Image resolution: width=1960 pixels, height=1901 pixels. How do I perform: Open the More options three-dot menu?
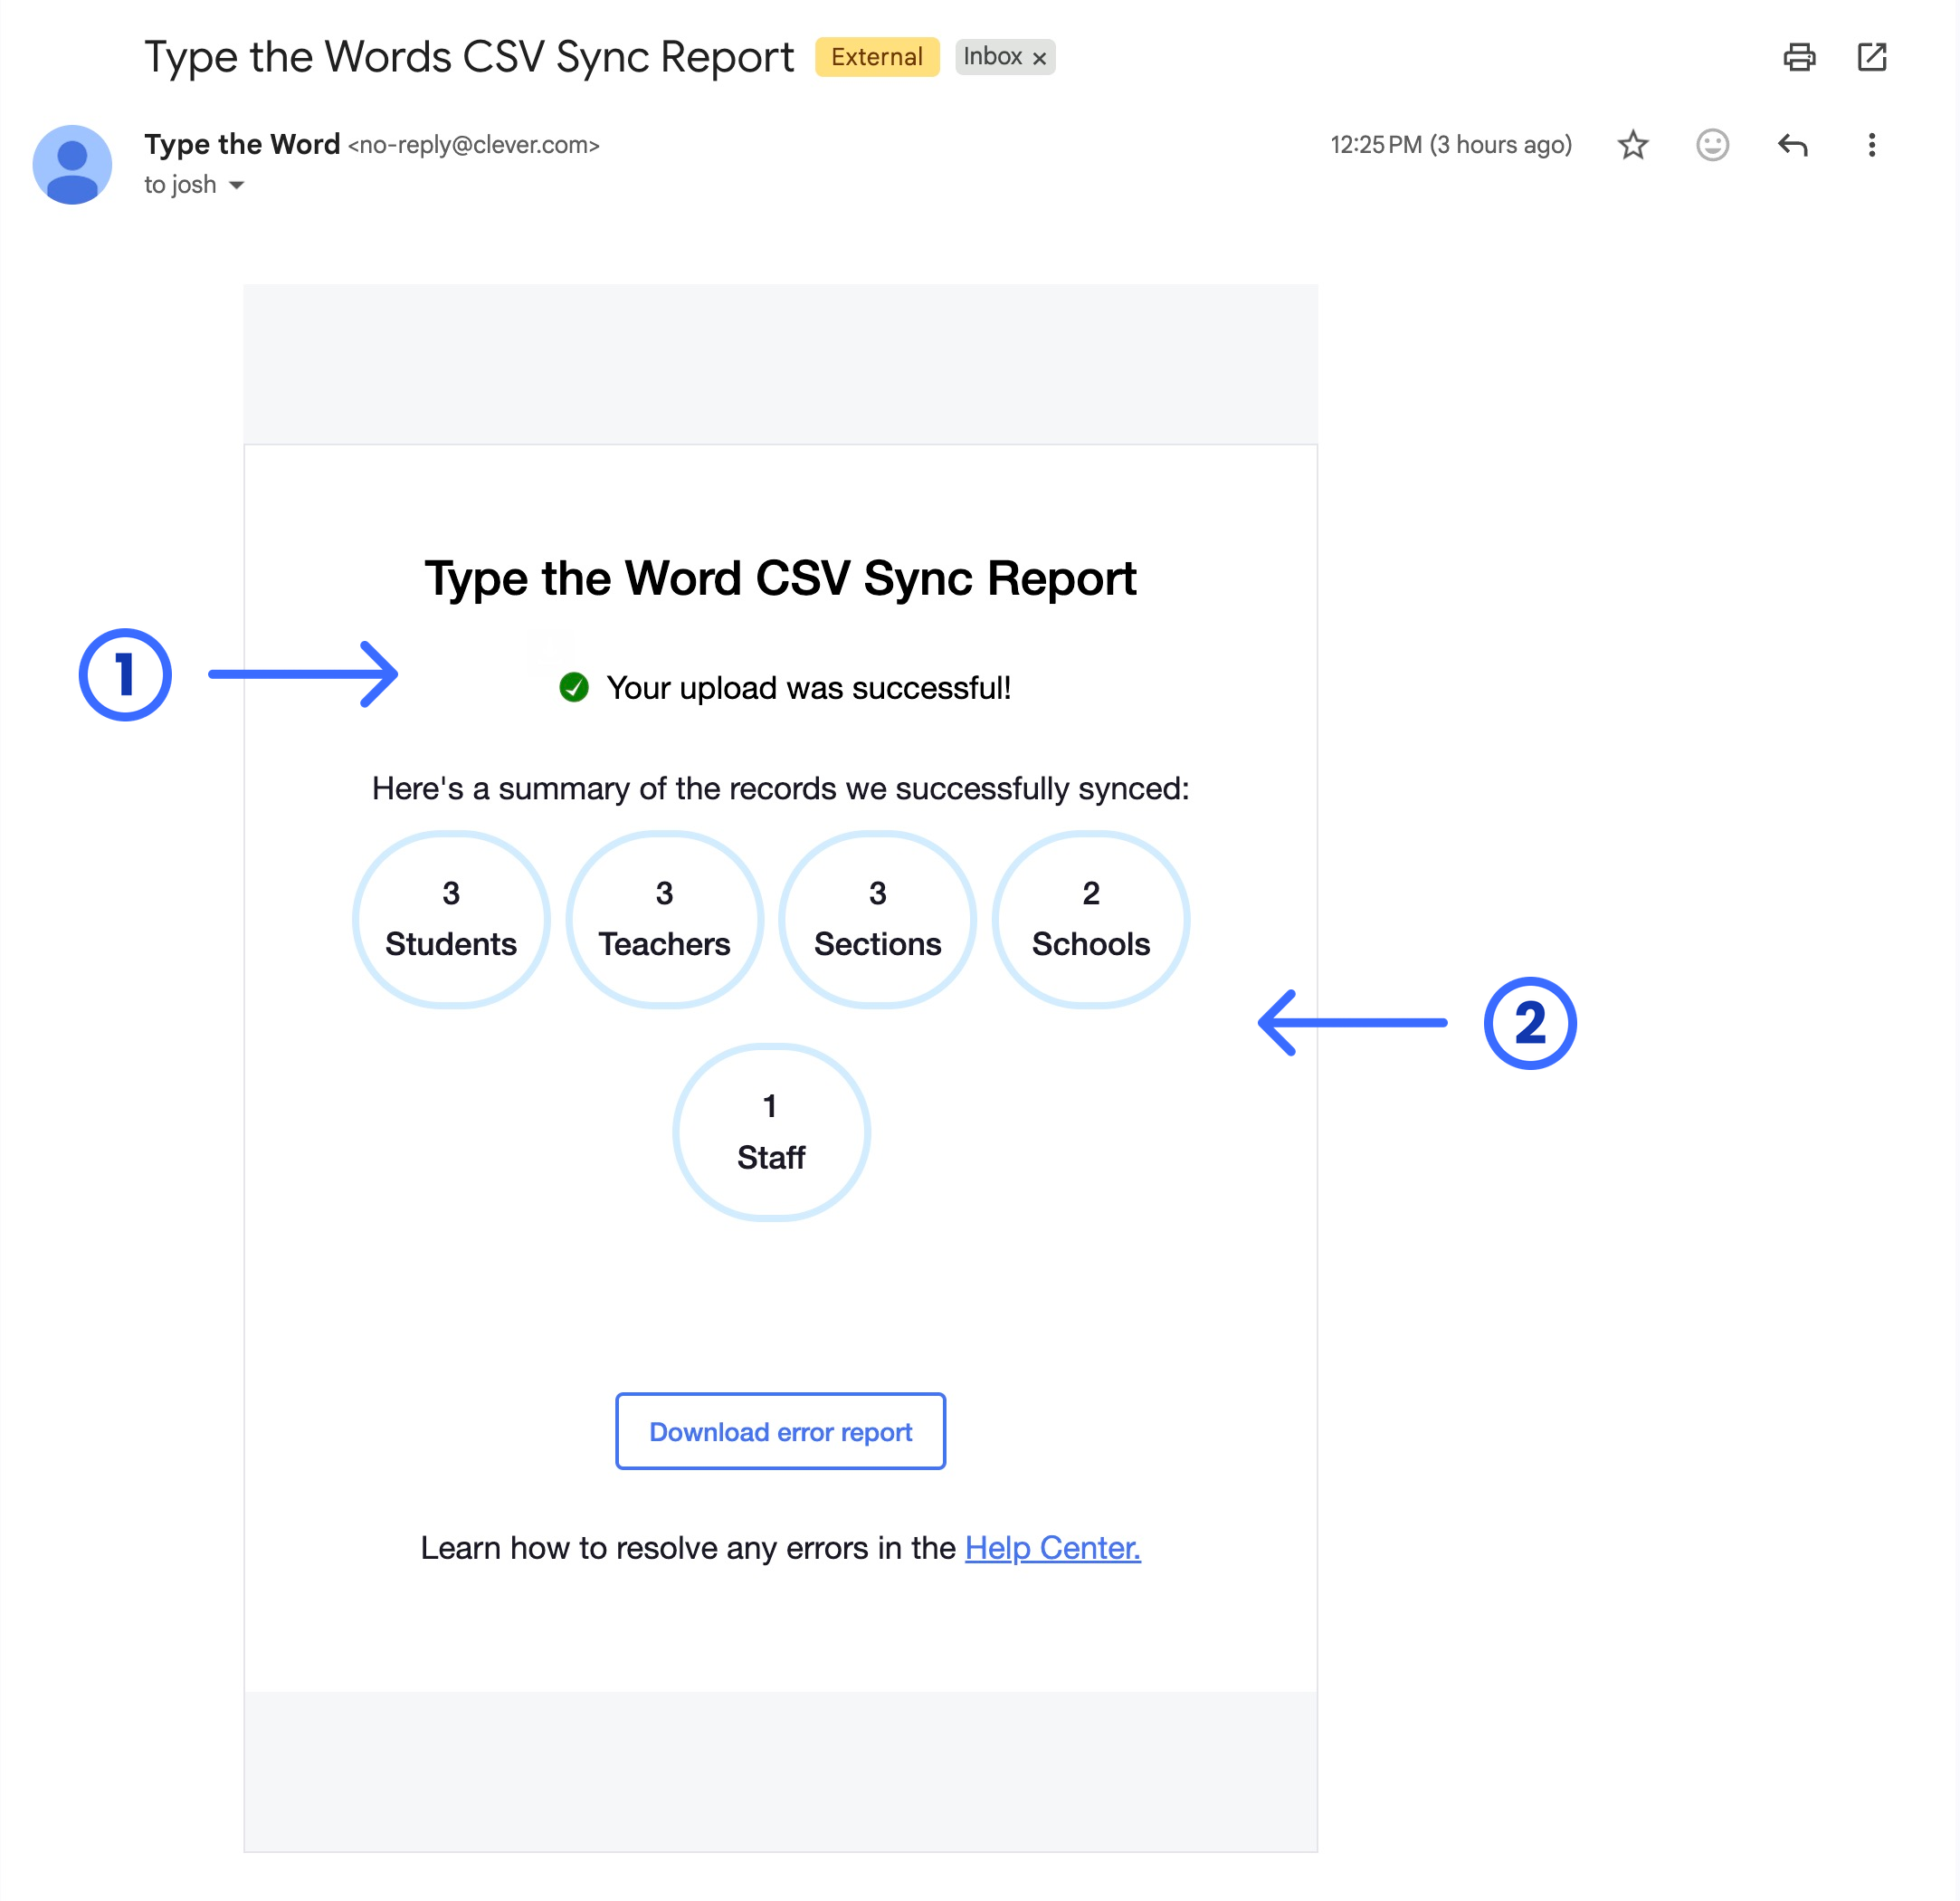click(x=1871, y=145)
